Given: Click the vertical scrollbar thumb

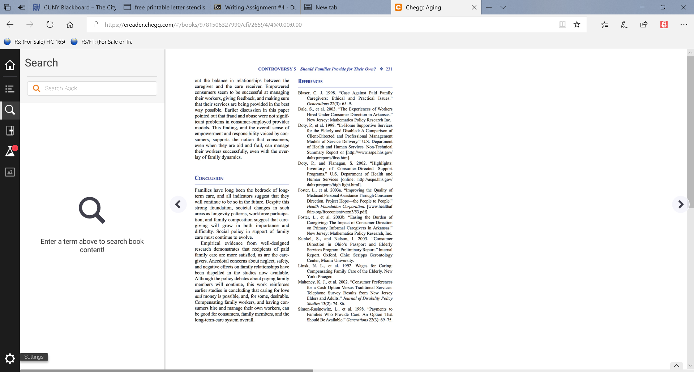Looking at the screenshot, I should [x=690, y=132].
